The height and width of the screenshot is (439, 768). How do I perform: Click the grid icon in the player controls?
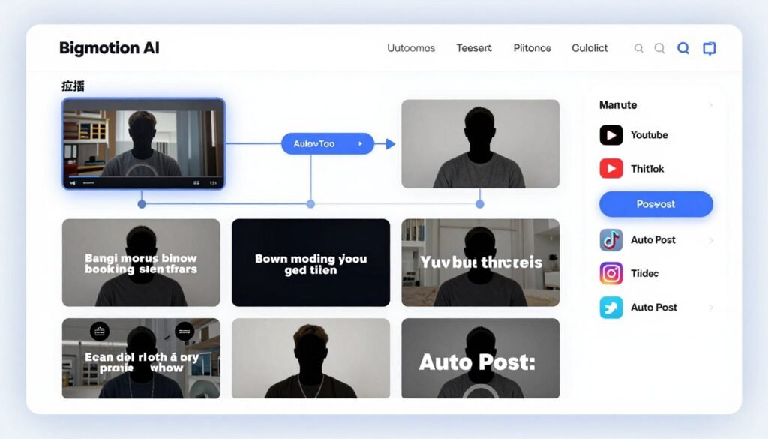(196, 183)
